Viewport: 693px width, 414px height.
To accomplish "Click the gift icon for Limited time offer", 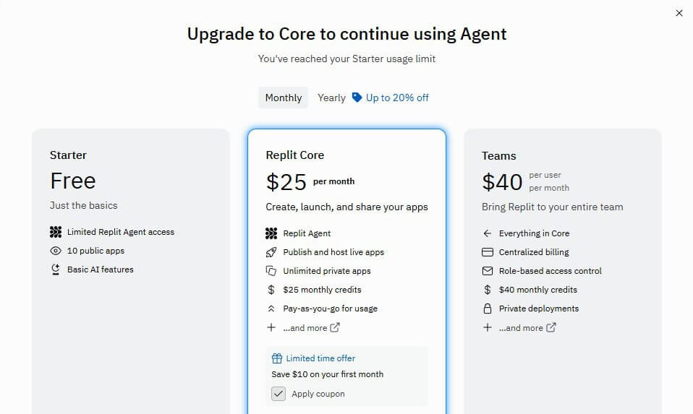I will click(277, 358).
